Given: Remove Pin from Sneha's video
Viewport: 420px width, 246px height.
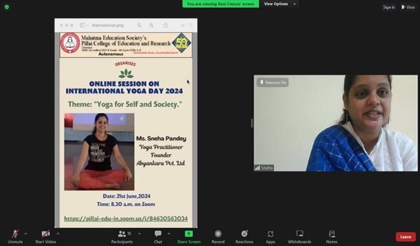Looking at the screenshot, I should [x=273, y=82].
